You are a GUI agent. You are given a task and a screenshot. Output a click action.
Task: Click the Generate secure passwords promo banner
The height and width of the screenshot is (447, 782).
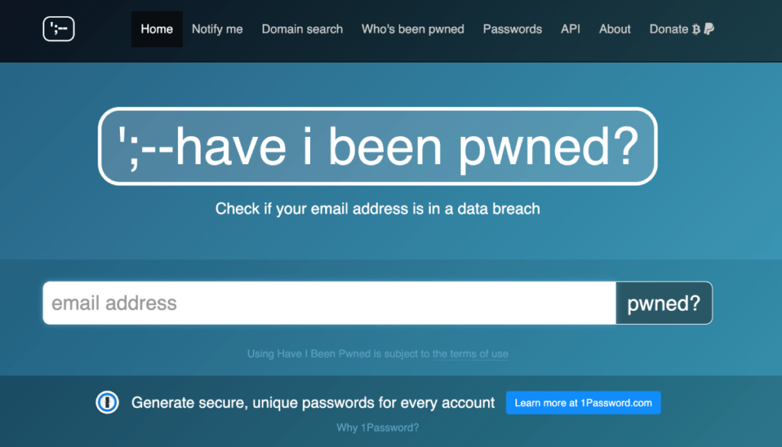coord(313,402)
